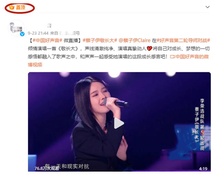Screen dimensions: 218x175
Task: Play the video with center play button
Action: click(x=119, y=123)
